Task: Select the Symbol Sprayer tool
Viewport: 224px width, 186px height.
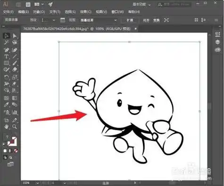Action: (x=6, y=112)
